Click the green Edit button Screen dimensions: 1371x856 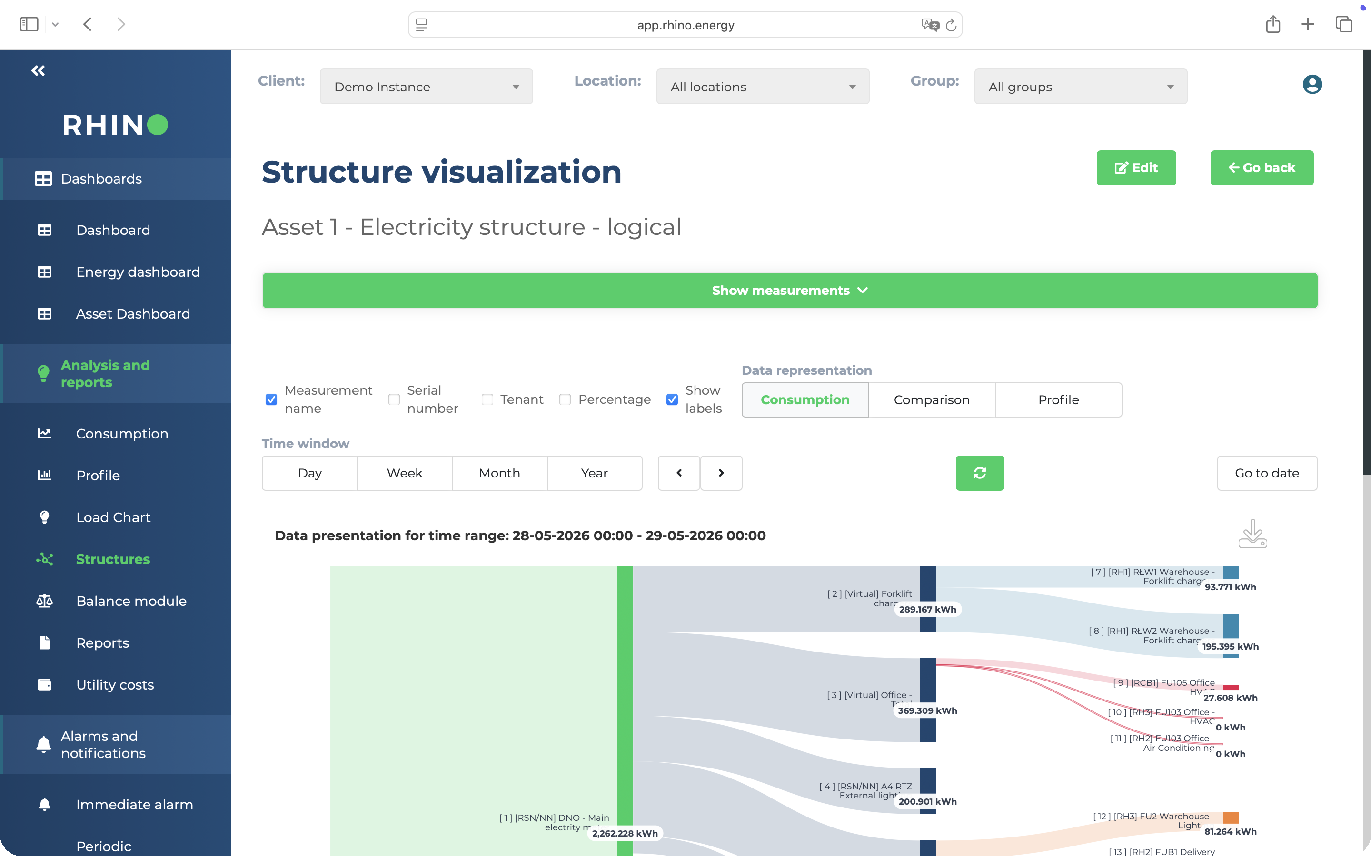click(x=1136, y=167)
